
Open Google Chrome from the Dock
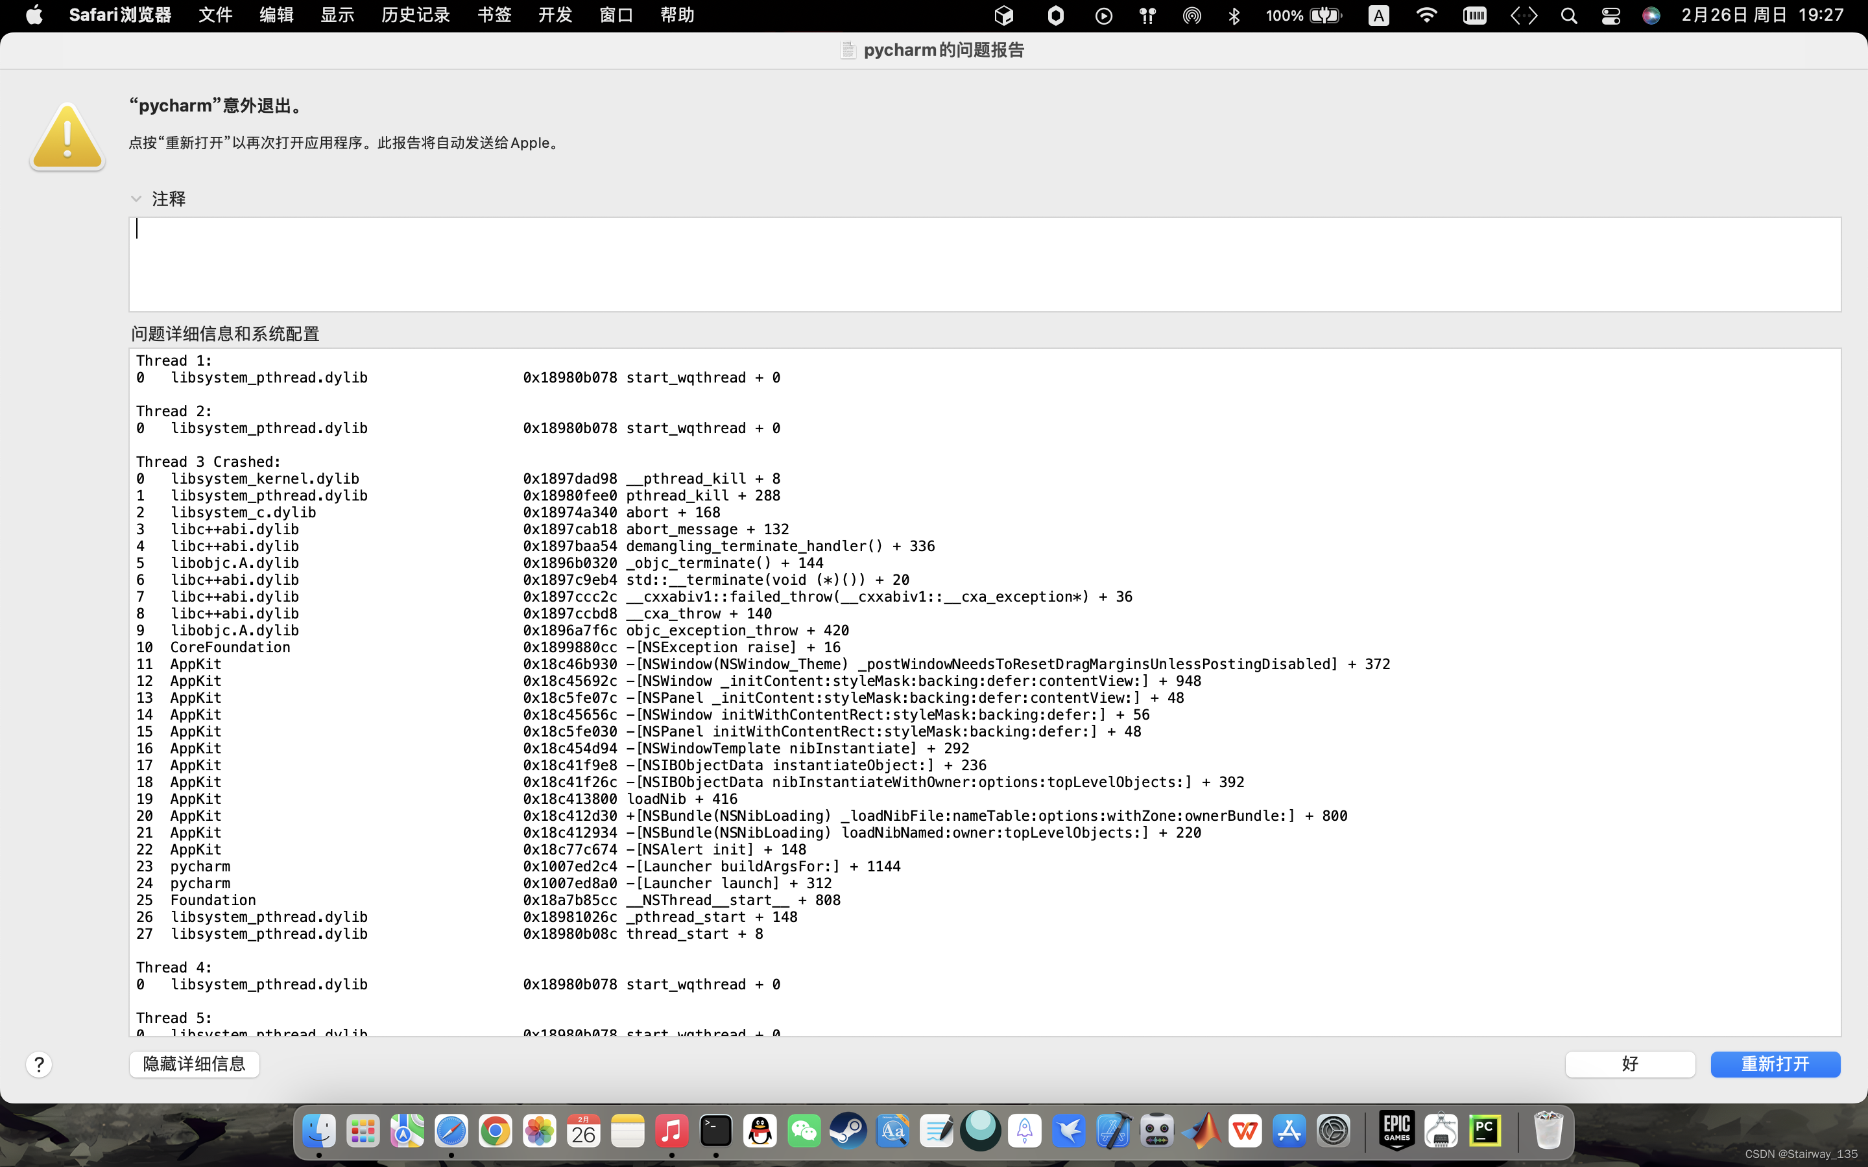[x=495, y=1131]
